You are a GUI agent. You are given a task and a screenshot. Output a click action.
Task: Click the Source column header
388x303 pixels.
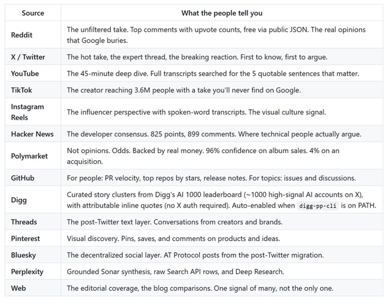[33, 13]
